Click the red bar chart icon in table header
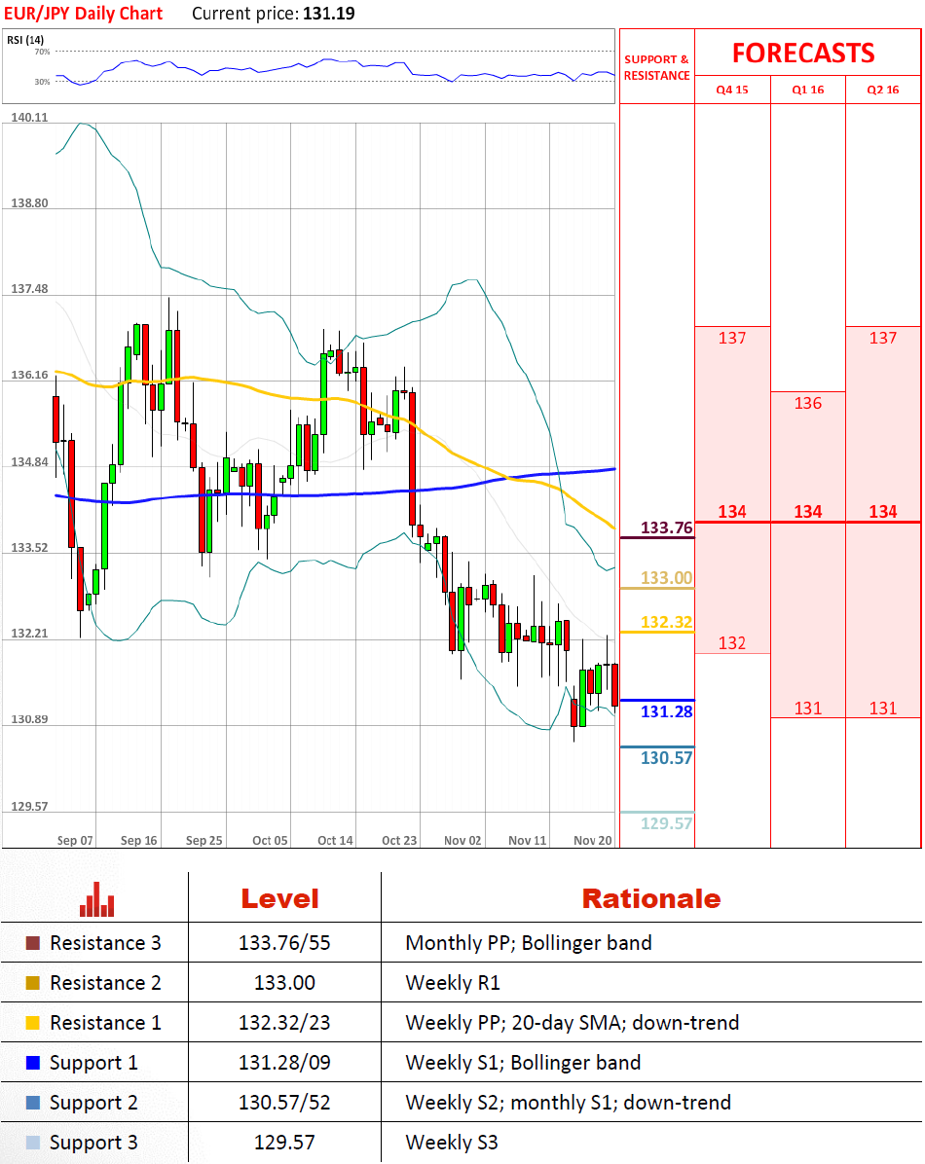This screenshot has height=1164, width=925. 97,899
